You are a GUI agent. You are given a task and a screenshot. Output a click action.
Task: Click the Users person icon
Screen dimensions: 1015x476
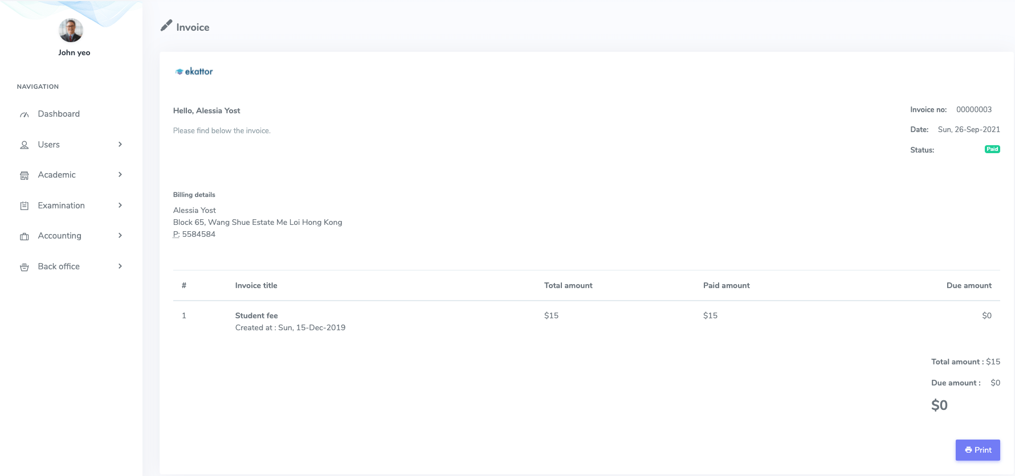(x=24, y=145)
